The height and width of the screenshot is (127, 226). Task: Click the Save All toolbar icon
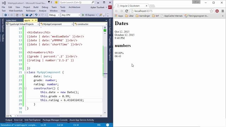point(31,15)
